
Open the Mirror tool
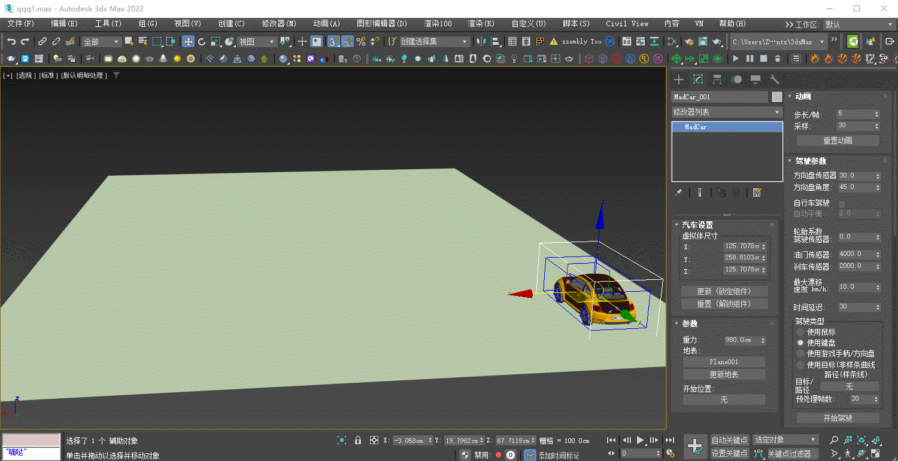[x=481, y=41]
